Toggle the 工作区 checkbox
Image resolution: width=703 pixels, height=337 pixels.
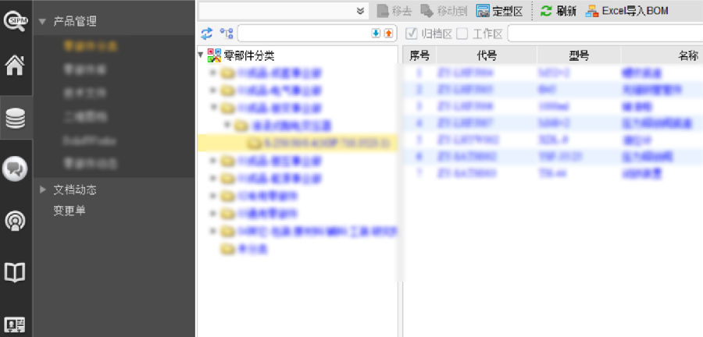462,34
